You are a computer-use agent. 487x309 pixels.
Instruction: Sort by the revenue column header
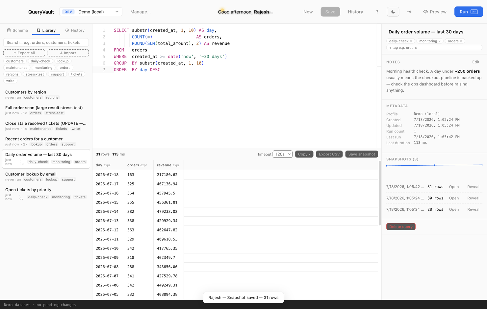click(x=168, y=165)
